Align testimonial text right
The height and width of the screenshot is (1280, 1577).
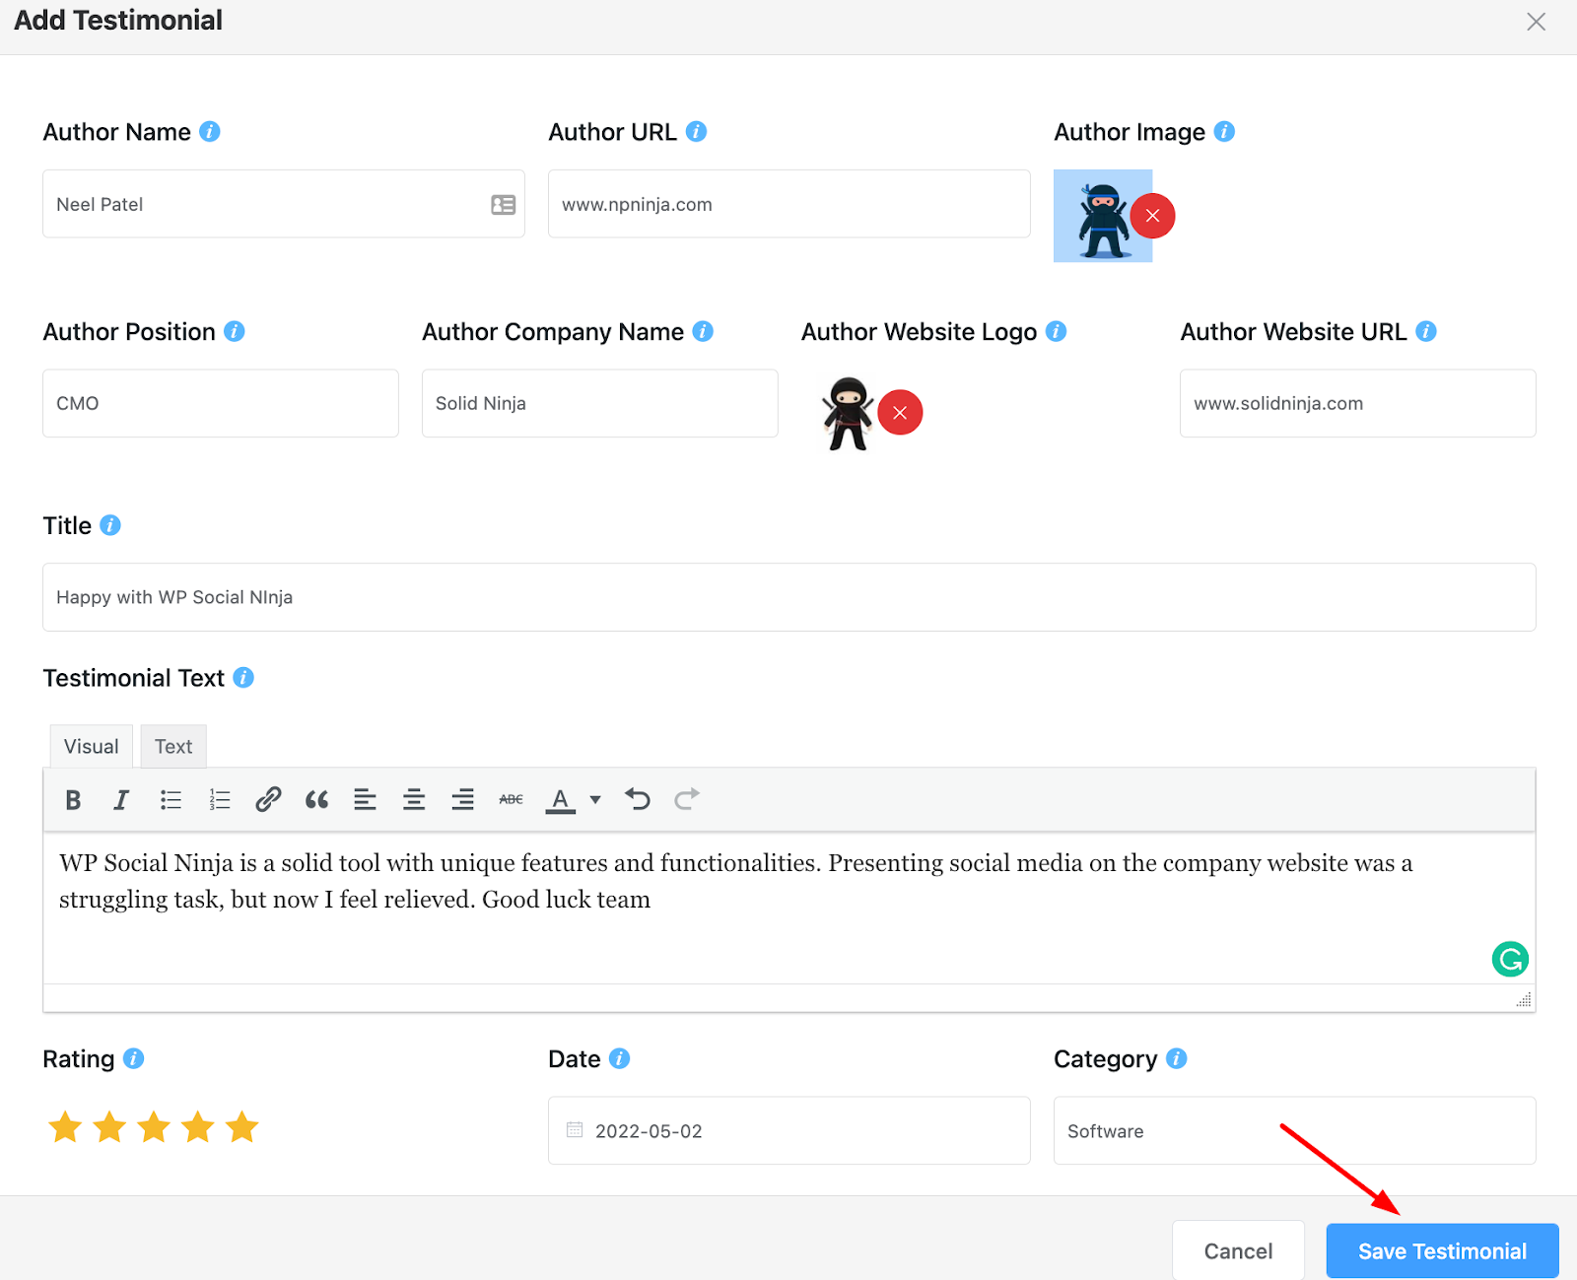462,799
